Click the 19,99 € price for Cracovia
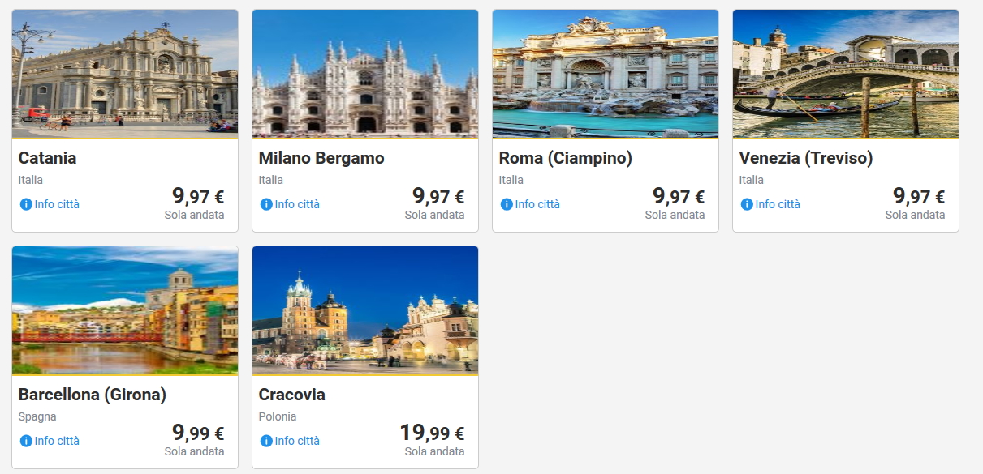Viewport: 983px width, 474px height. (x=432, y=433)
